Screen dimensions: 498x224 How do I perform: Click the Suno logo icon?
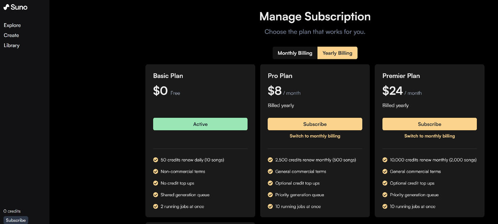pos(7,7)
